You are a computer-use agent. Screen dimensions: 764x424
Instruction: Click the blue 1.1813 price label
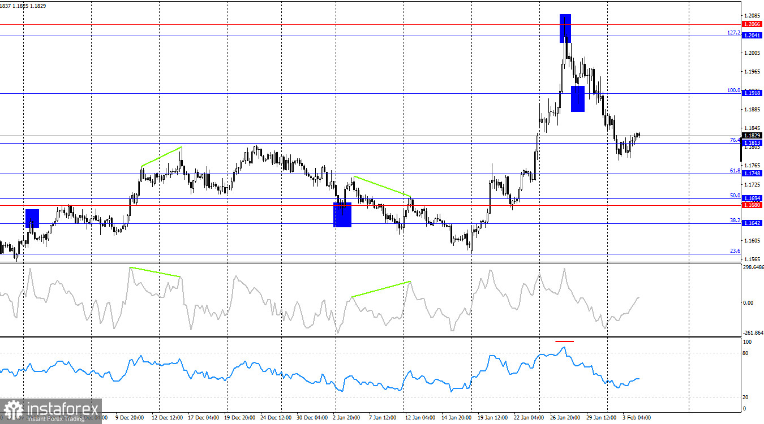point(752,143)
